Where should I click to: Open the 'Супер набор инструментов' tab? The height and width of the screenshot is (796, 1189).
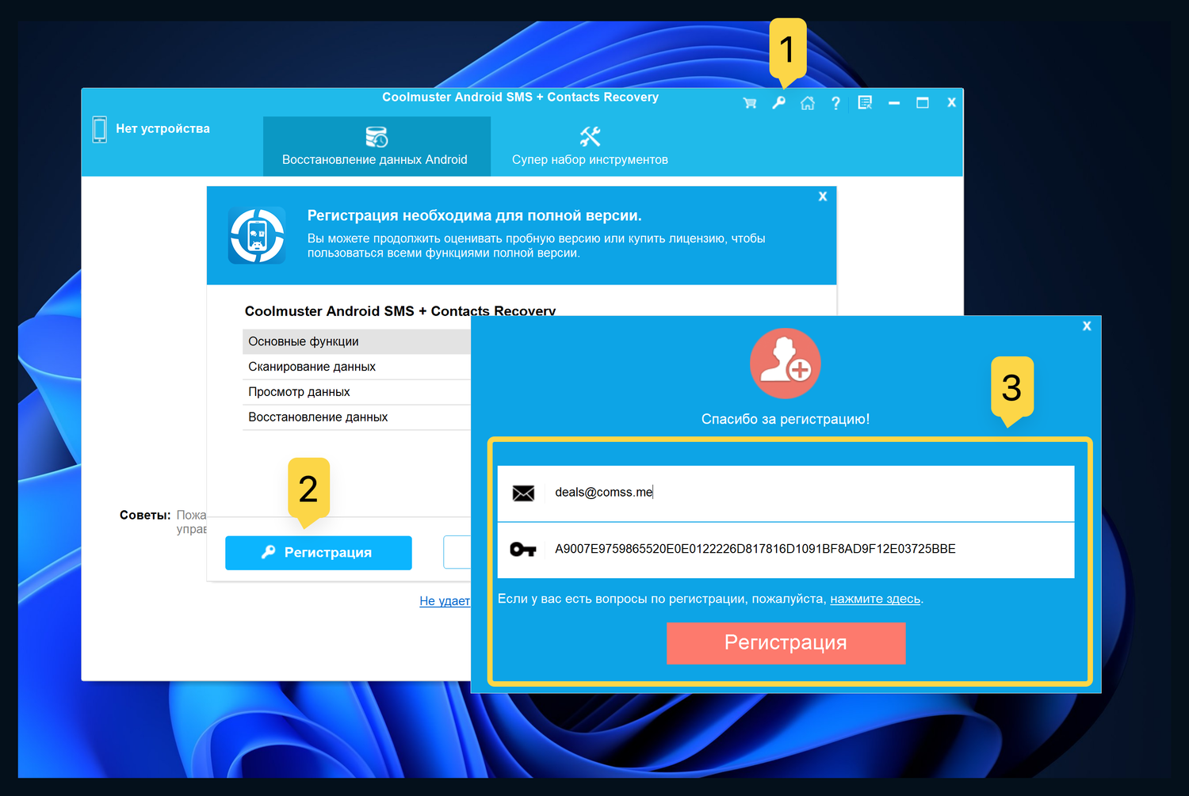pos(590,147)
